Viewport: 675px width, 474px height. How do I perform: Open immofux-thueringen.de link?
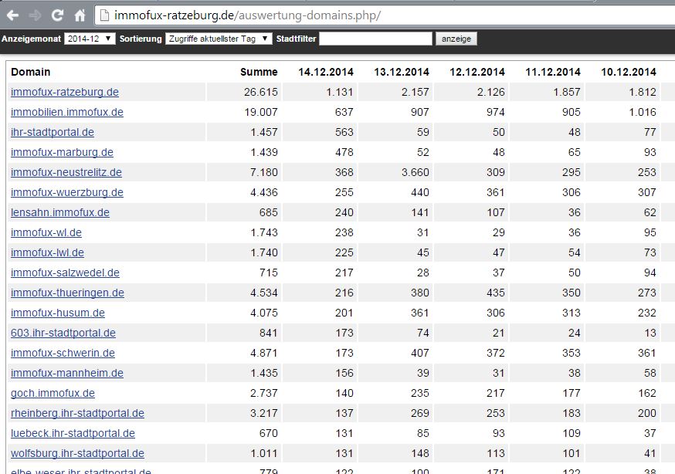point(67,293)
